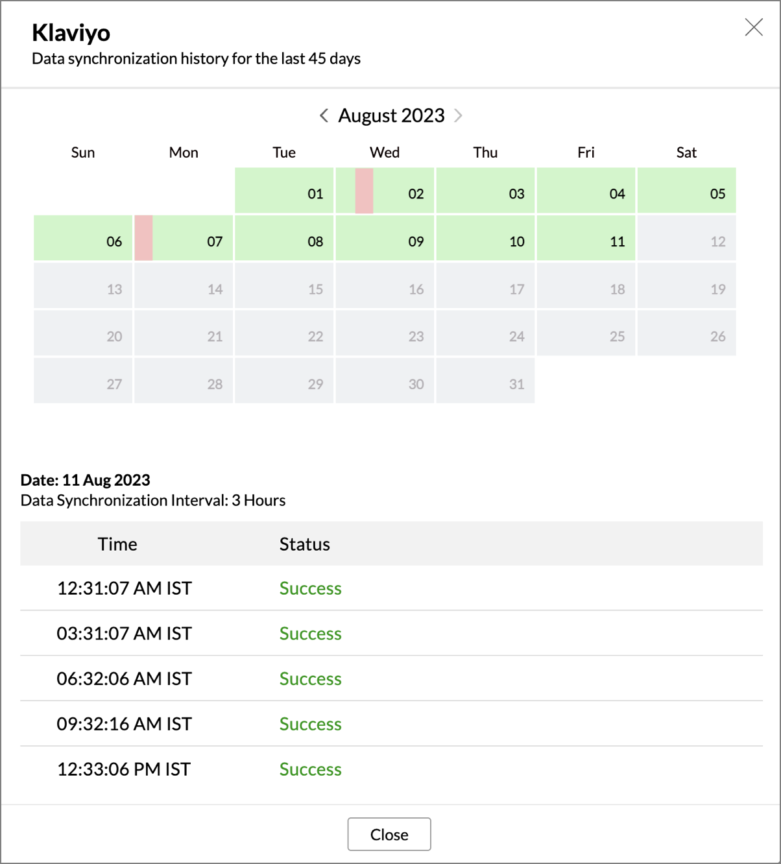Click greyed-out date 13
This screenshot has height=864, width=781.
pos(83,285)
